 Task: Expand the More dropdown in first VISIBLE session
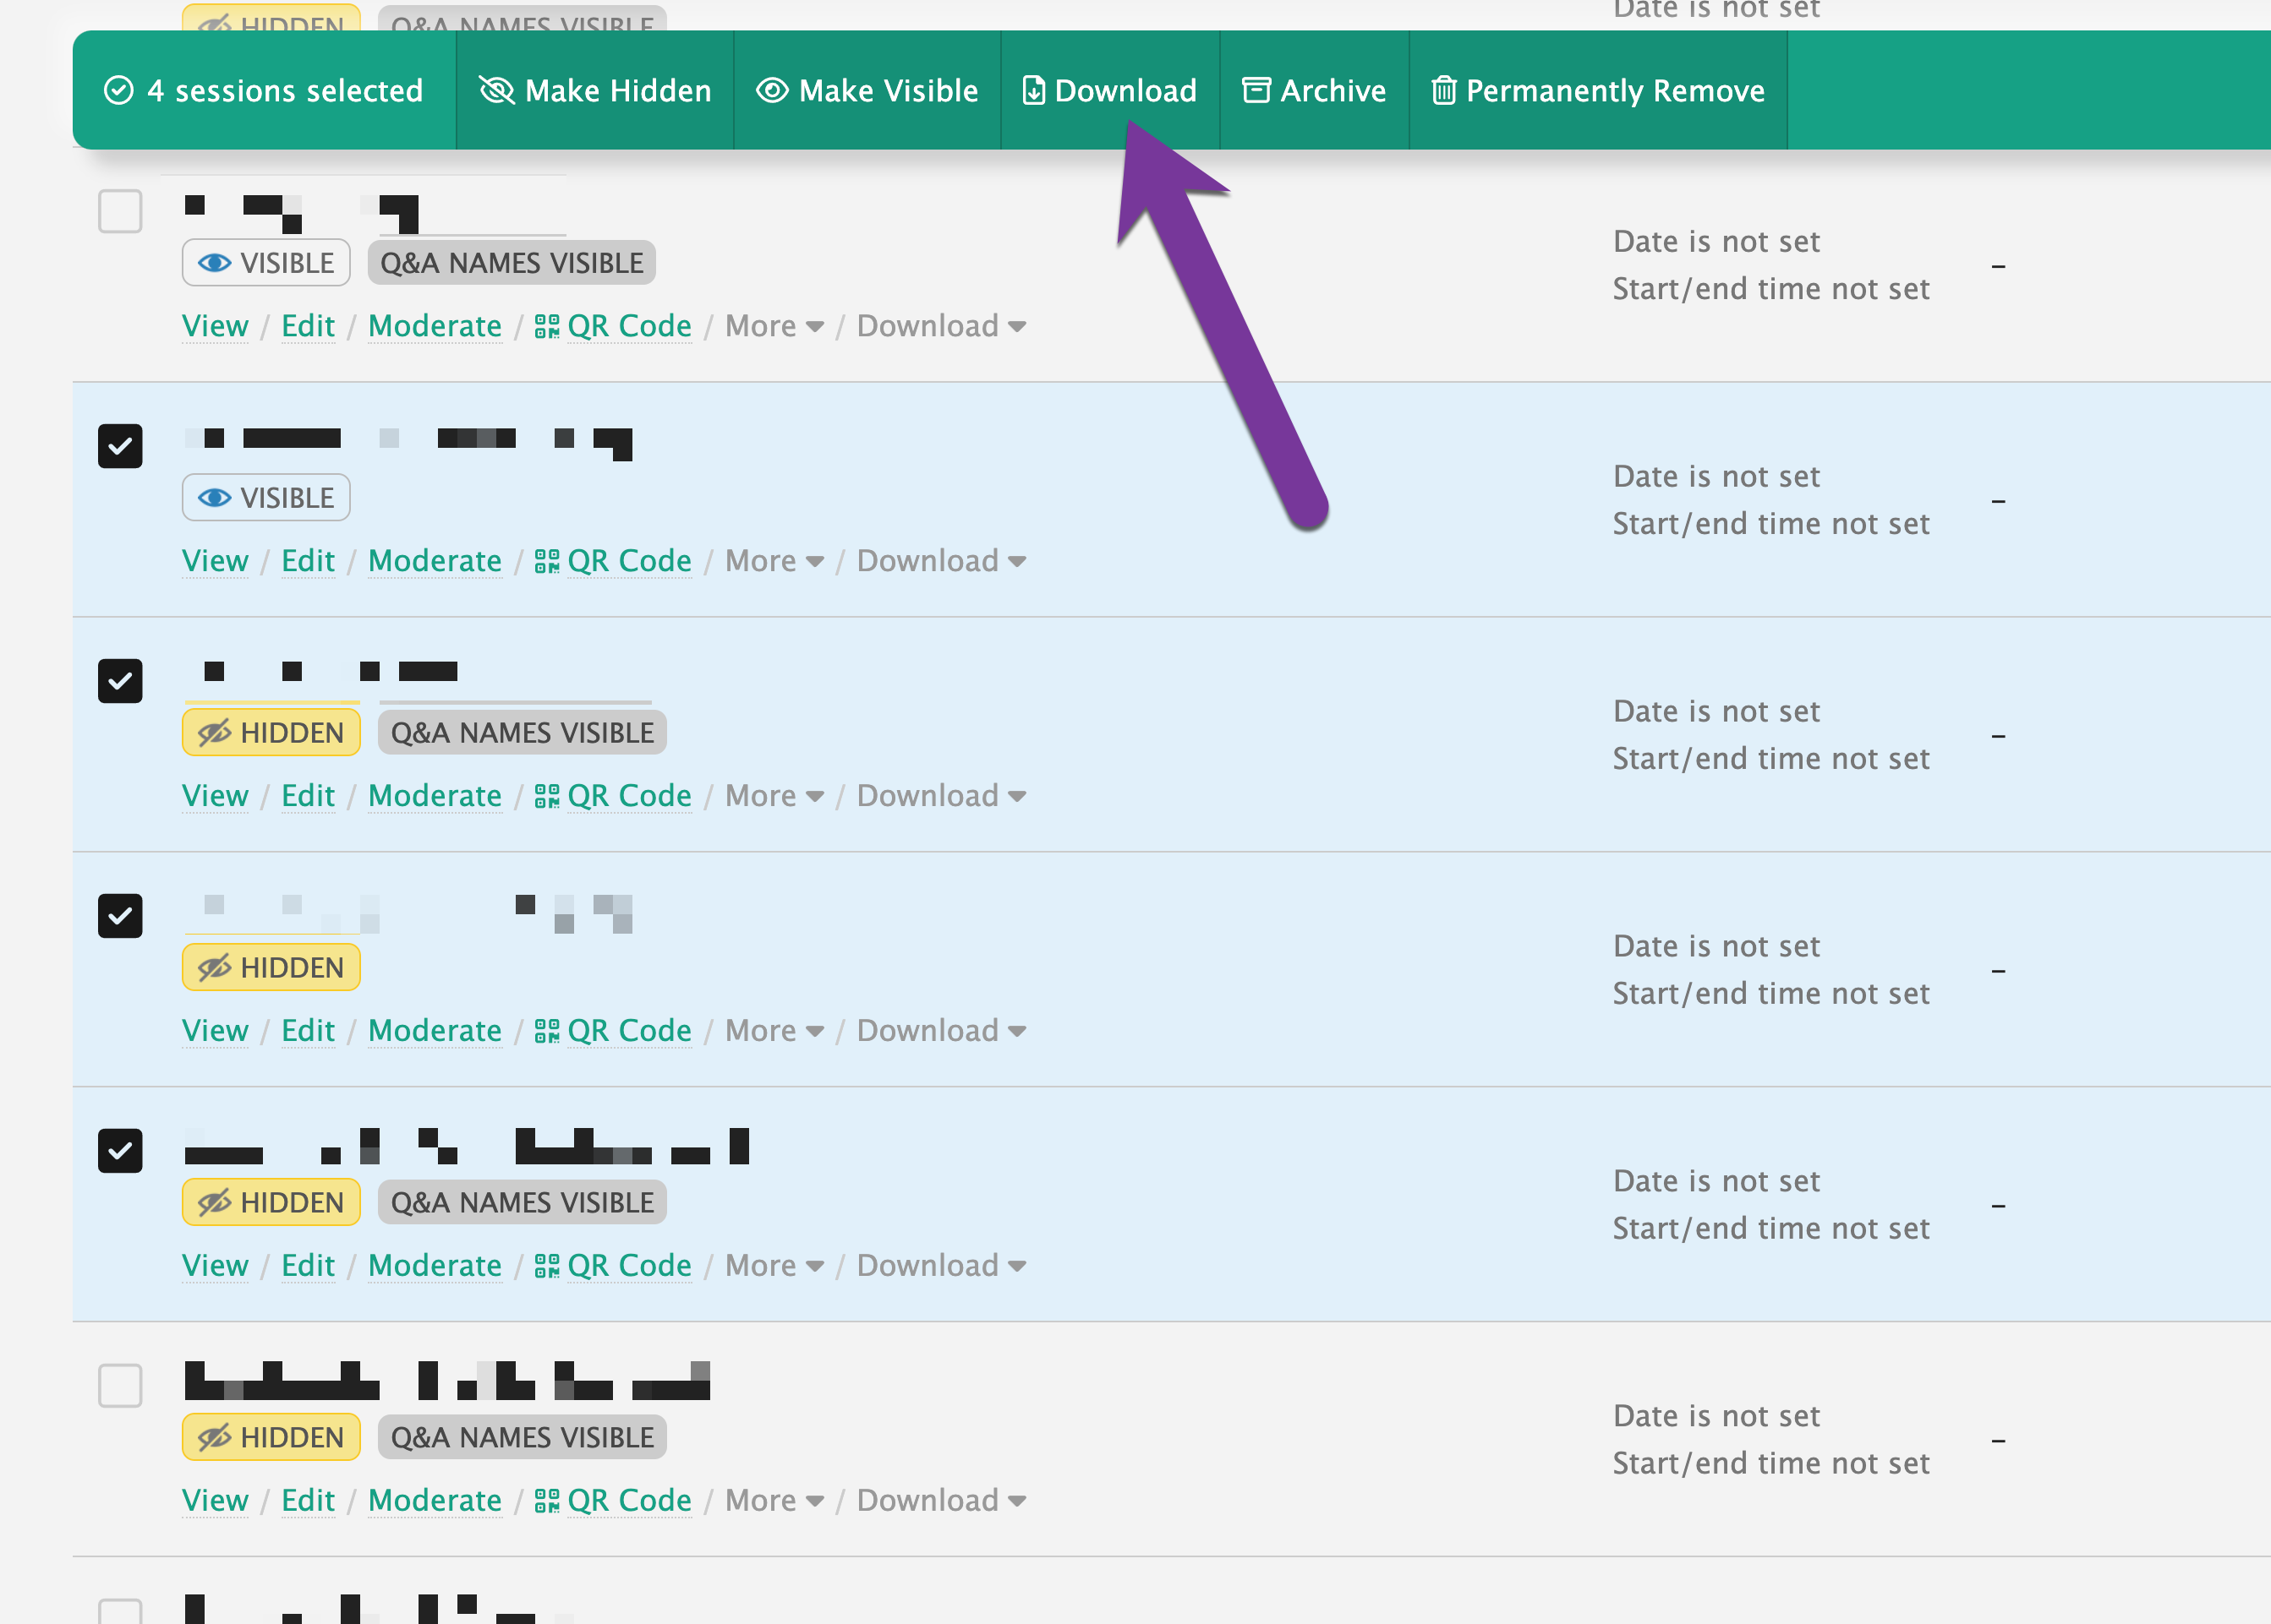click(x=774, y=327)
